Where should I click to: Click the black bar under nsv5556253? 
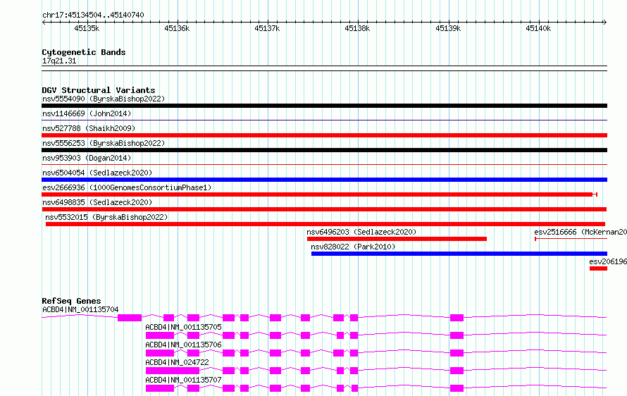[x=324, y=150]
